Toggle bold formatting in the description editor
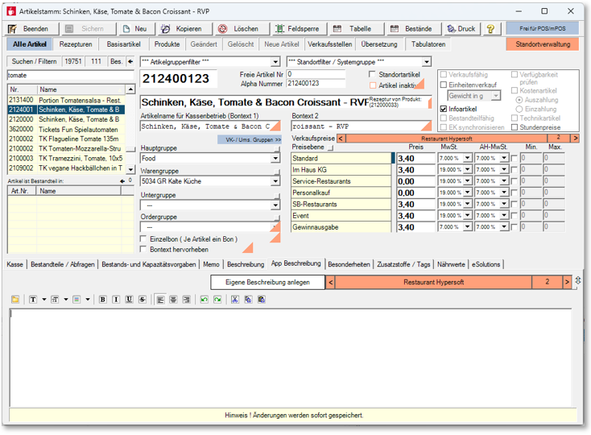 [x=103, y=300]
